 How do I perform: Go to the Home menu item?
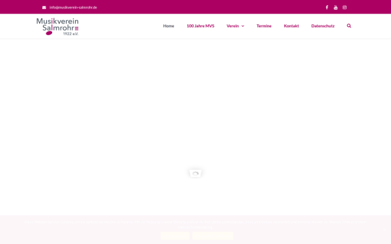coord(169,26)
